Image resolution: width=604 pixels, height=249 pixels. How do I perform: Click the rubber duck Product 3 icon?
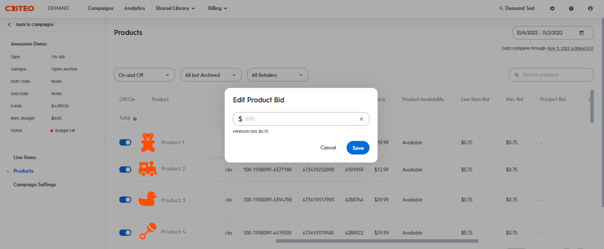147,199
